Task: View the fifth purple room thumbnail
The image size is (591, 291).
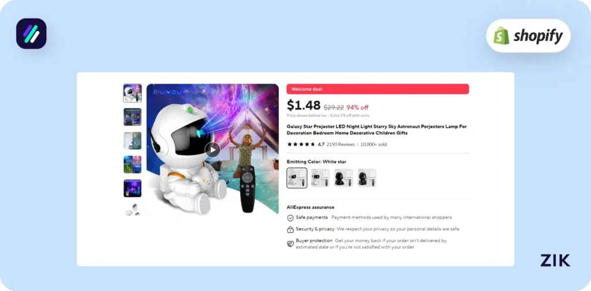Action: [132, 188]
